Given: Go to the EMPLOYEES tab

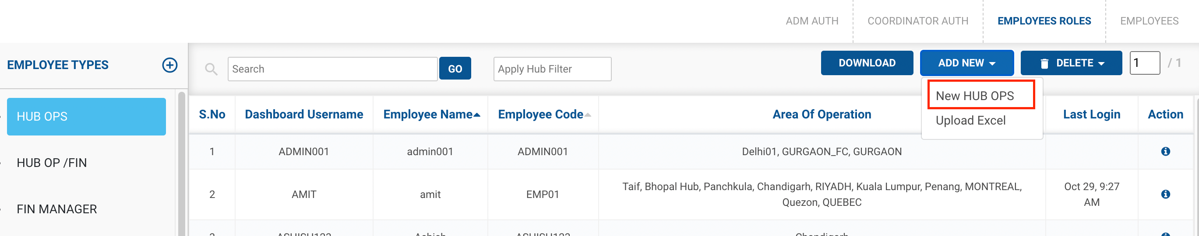Looking at the screenshot, I should tap(1149, 21).
